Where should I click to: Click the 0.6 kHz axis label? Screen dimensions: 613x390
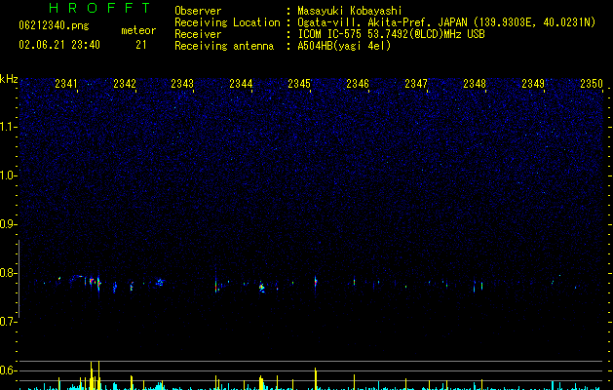tap(9, 370)
